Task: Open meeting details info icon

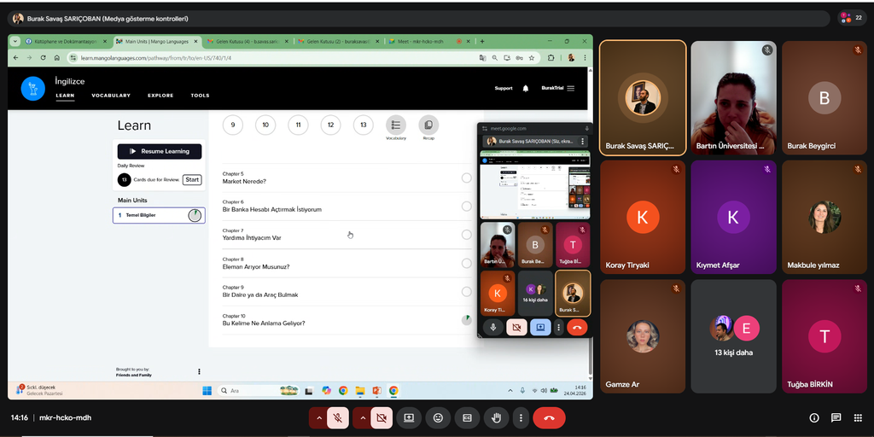Action: coord(813,418)
